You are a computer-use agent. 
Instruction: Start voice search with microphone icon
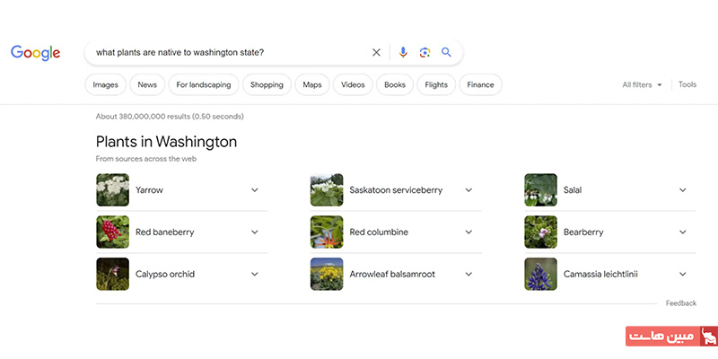pos(403,52)
